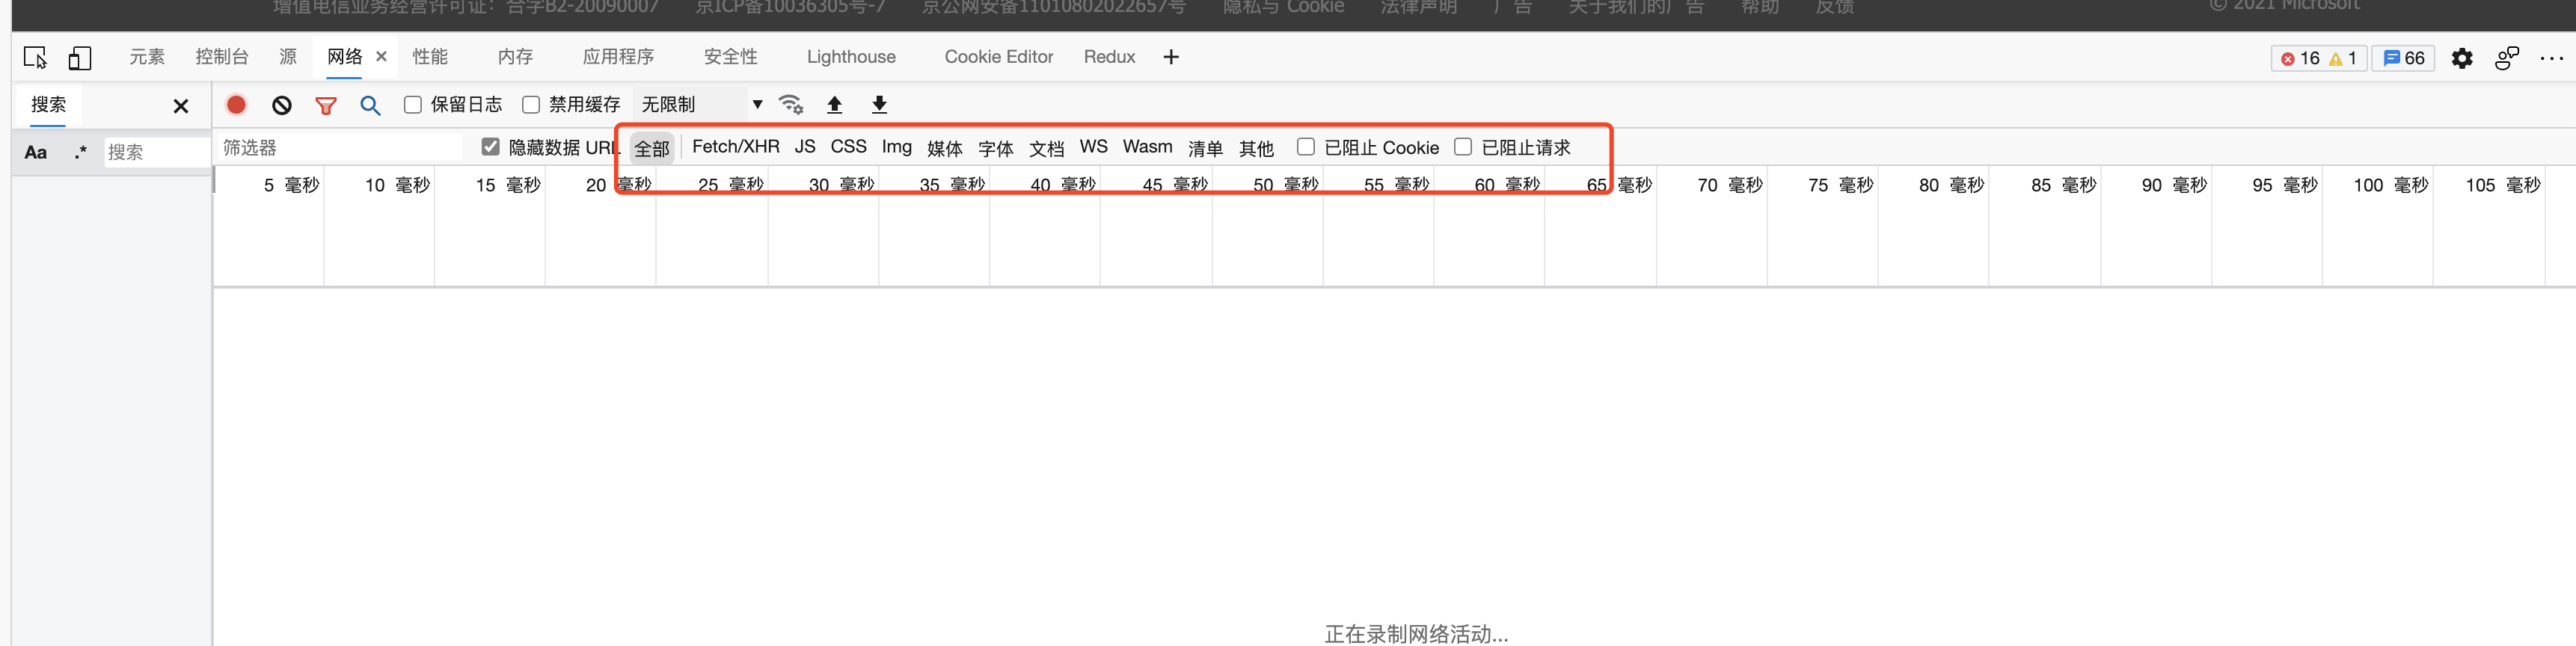Image resolution: width=2576 pixels, height=646 pixels.
Task: Filter requests by Fetch/XHR
Action: [735, 147]
